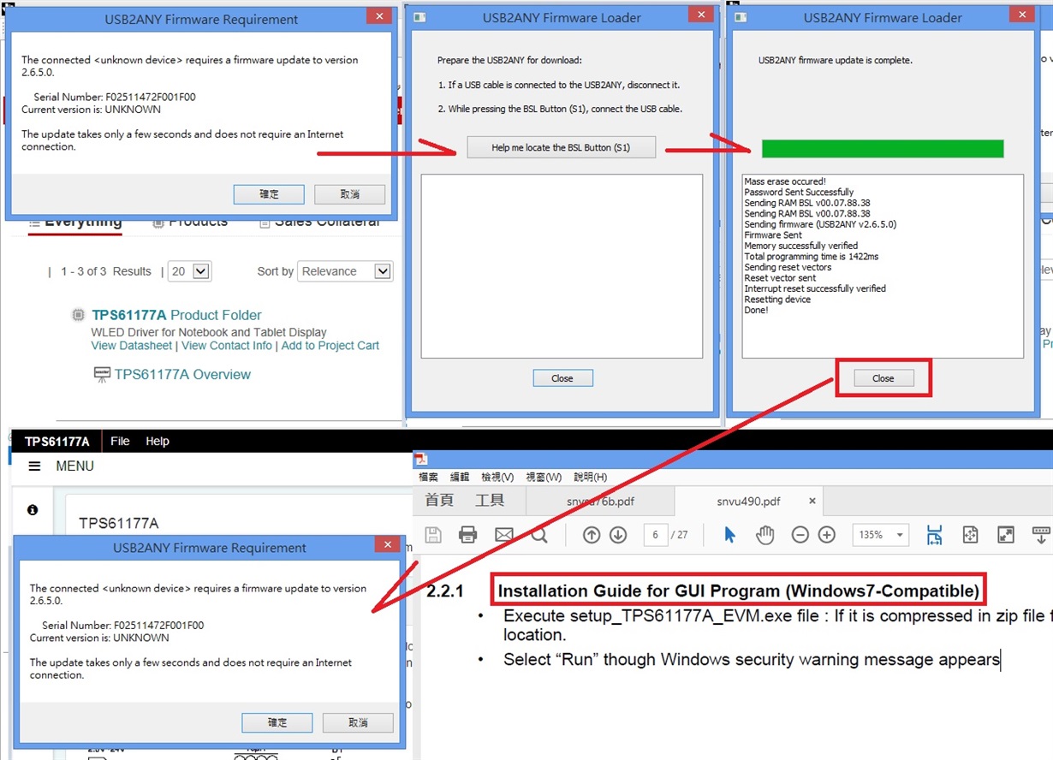
Task: Click 取消 in bottom Firmware Requirement dialog
Action: pyautogui.click(x=358, y=722)
